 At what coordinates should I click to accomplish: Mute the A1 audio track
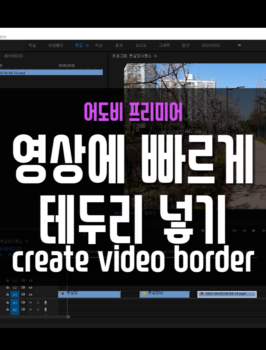coord(31,302)
